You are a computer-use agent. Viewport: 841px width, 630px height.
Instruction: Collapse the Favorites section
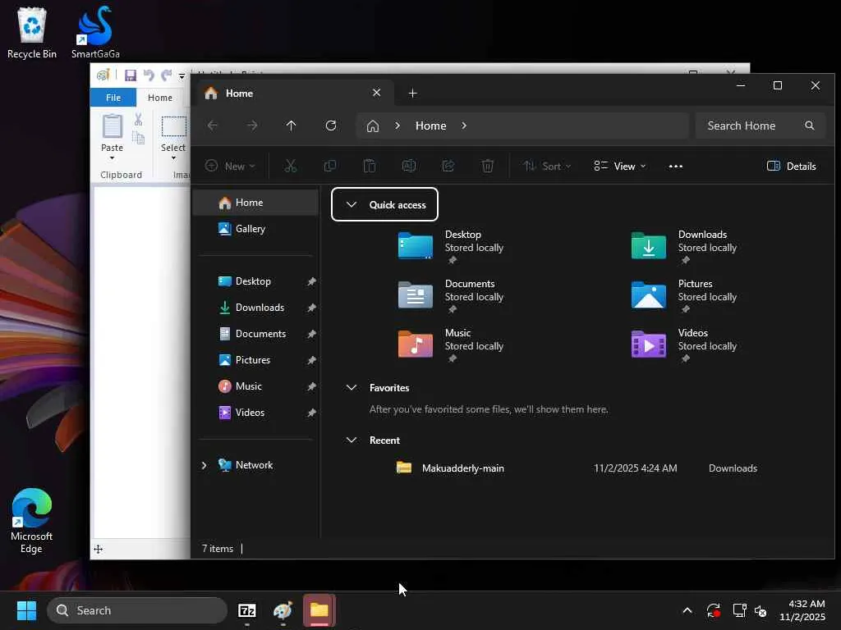coord(352,387)
